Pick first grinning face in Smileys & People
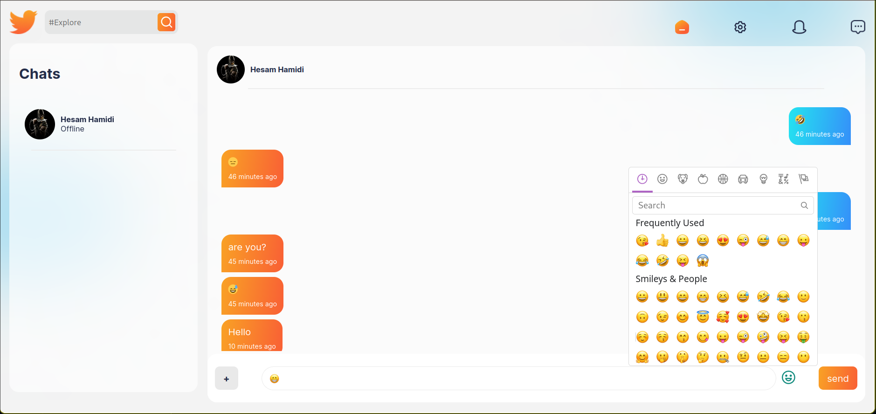 tap(642, 297)
